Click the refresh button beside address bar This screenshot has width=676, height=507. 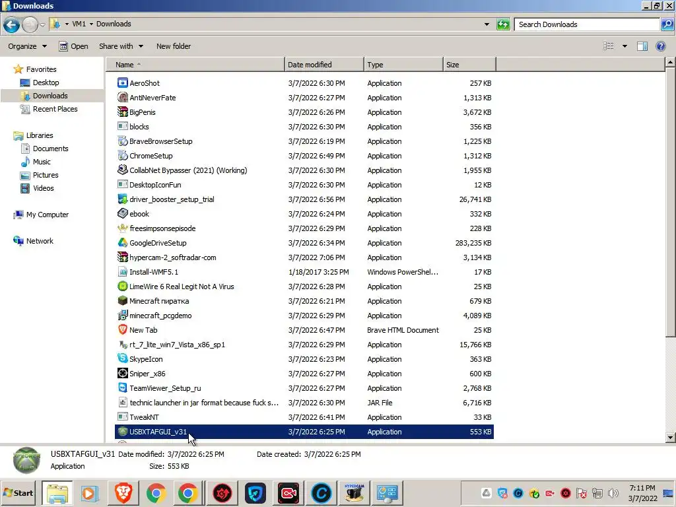502,24
